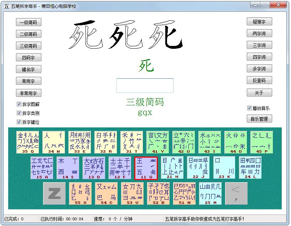291x226 pixels.
Task: Switch to 四码字 practice
Action: (x=28, y=57)
